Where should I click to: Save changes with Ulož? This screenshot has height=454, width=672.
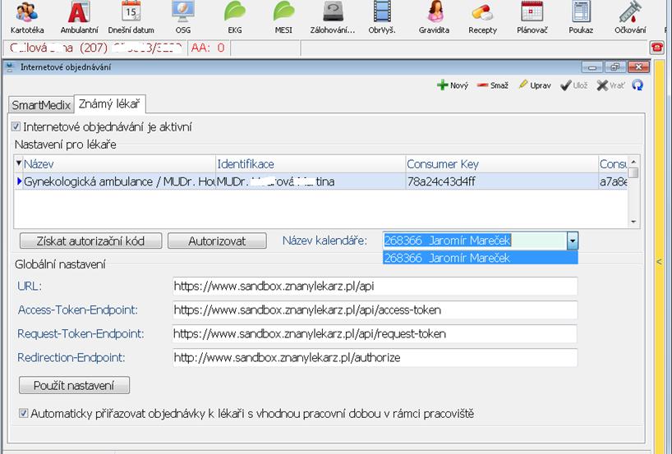pyautogui.click(x=574, y=85)
